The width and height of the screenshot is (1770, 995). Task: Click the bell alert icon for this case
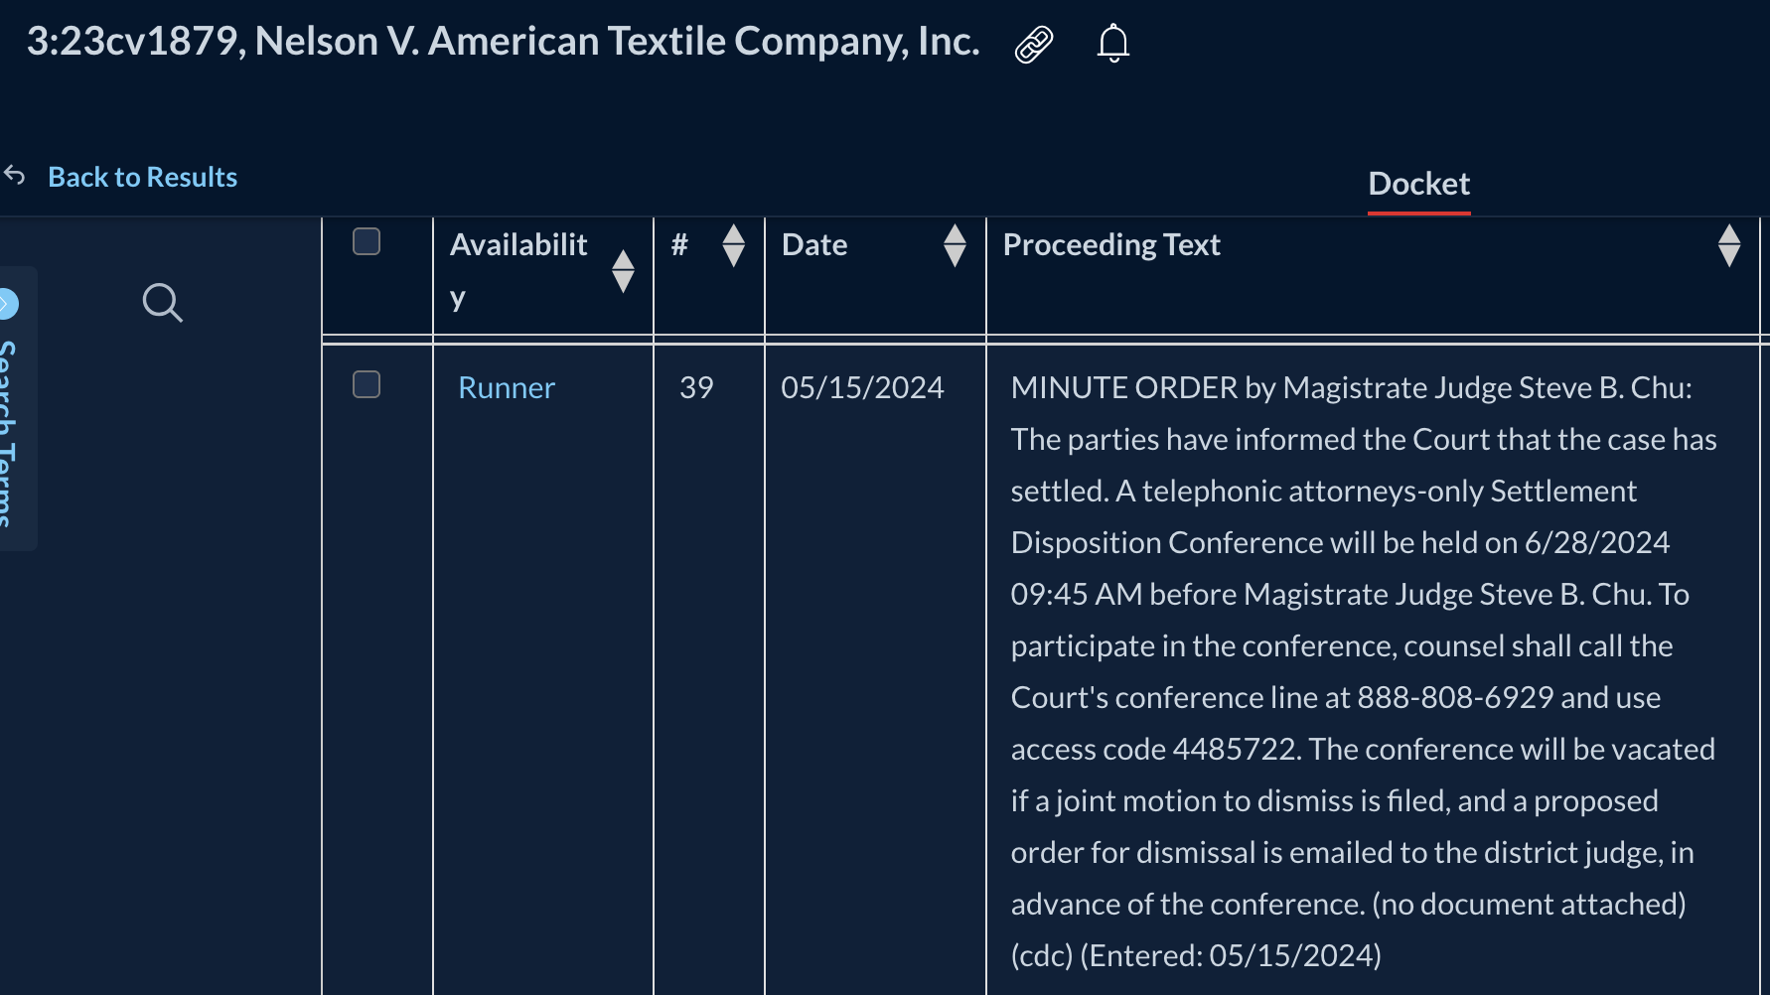point(1112,44)
